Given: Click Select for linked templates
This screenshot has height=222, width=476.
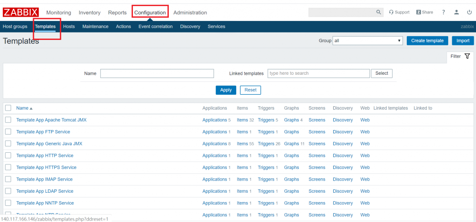Looking at the screenshot, I should point(382,73).
